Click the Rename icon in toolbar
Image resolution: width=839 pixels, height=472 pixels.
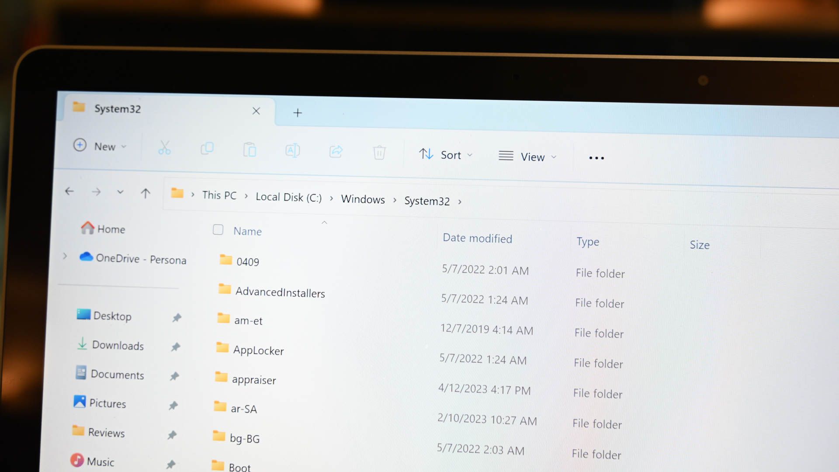(293, 151)
